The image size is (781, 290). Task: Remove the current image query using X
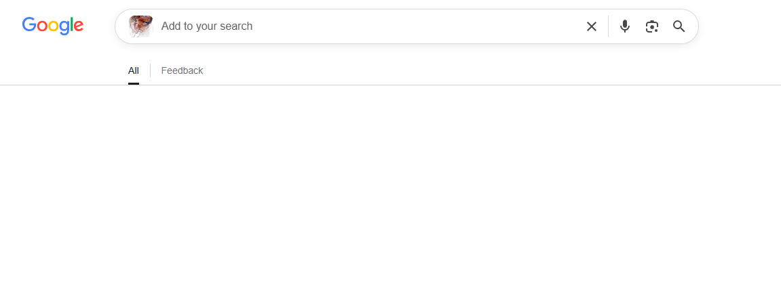click(591, 26)
